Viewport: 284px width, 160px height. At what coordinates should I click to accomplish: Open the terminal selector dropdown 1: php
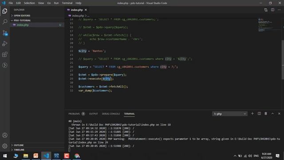point(230,114)
